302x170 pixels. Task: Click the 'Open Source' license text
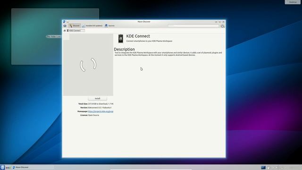(x=93, y=115)
